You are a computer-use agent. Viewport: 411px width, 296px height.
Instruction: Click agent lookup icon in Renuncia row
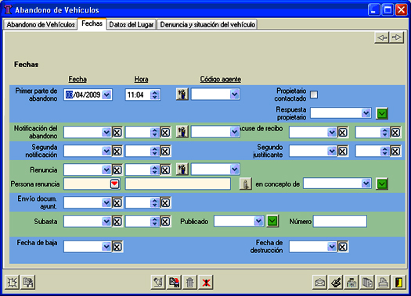pos(182,169)
